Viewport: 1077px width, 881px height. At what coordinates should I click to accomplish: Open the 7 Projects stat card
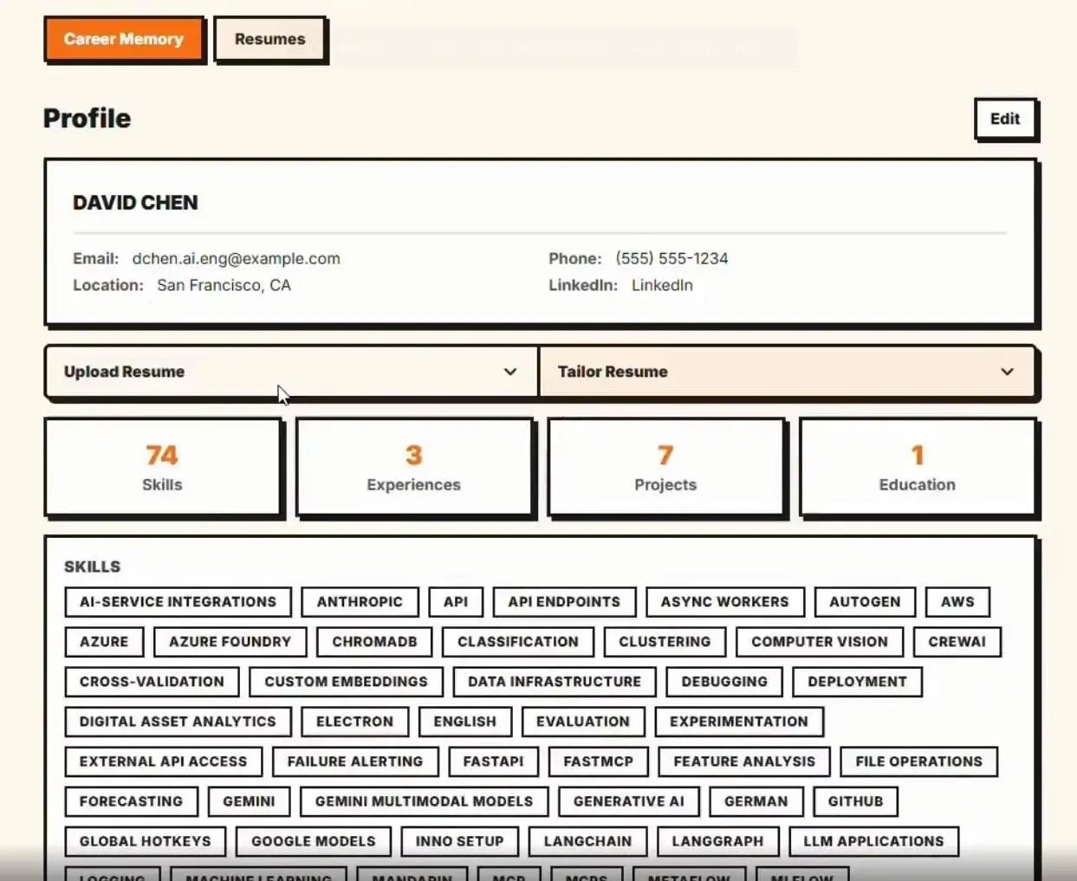point(665,467)
